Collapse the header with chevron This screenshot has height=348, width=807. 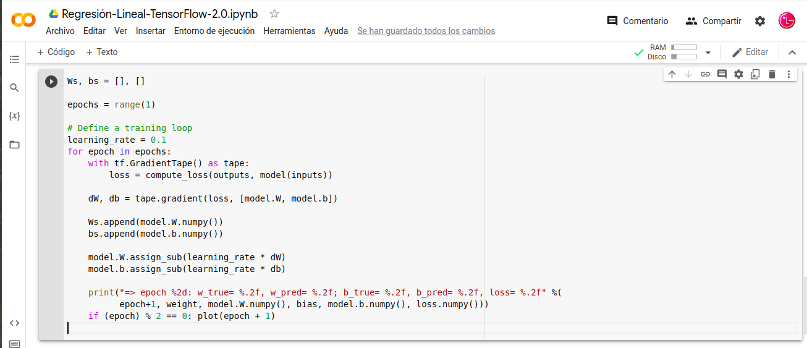tap(792, 53)
